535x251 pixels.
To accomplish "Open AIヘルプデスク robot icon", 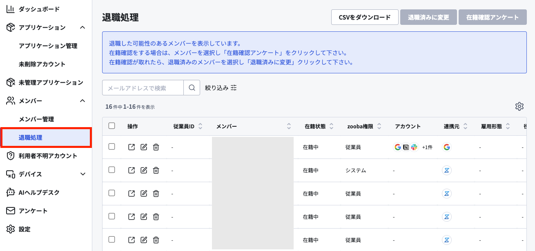I will tap(11, 192).
